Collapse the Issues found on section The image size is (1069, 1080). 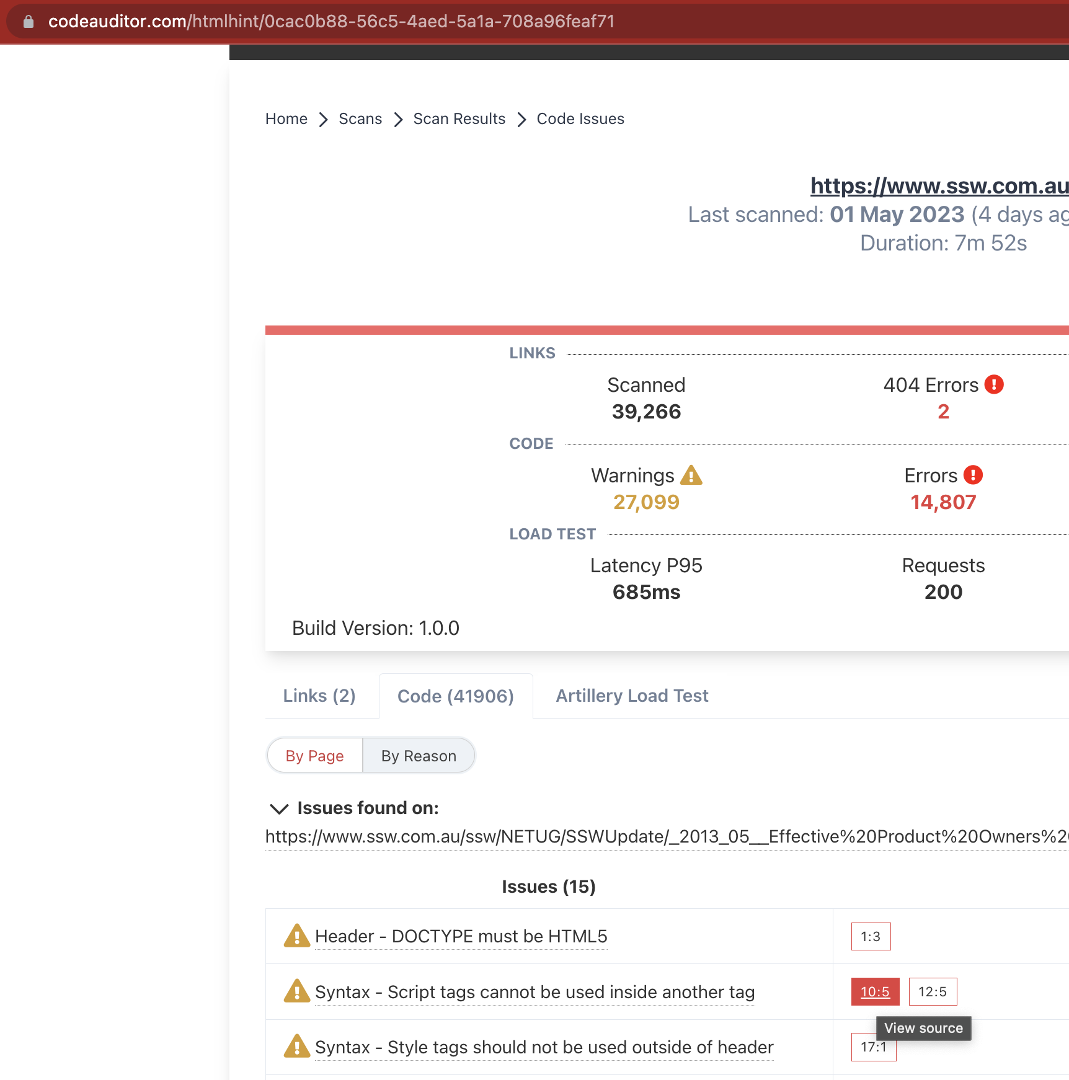pyautogui.click(x=279, y=808)
